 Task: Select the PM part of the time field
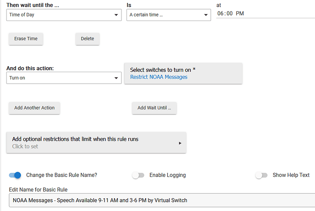pos(240,14)
